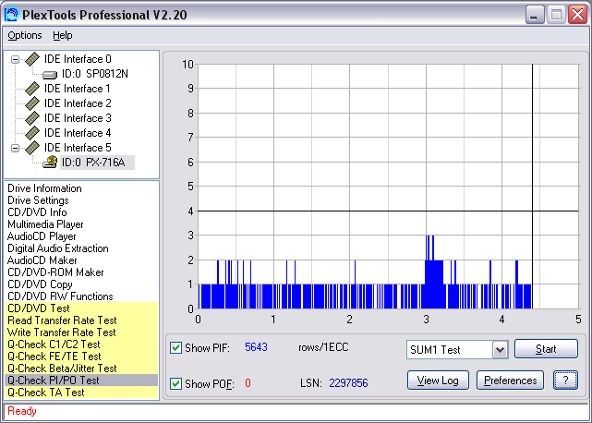
Task: Click the View Log button
Action: tap(438, 381)
